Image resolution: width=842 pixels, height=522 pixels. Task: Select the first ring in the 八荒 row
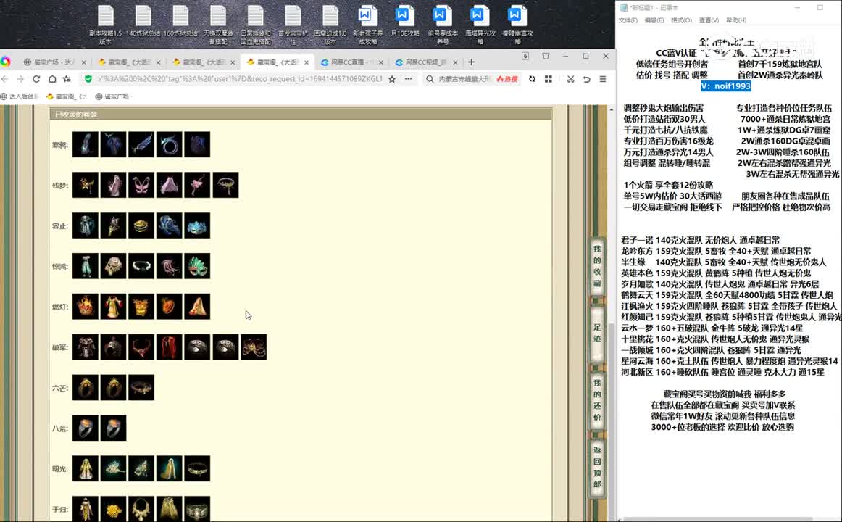click(86, 428)
